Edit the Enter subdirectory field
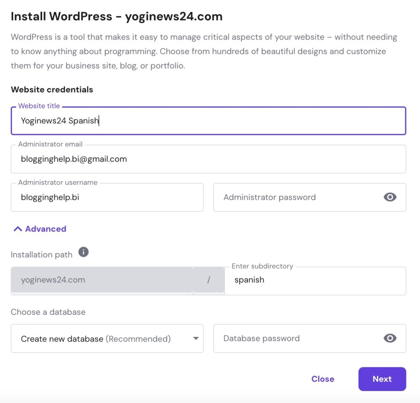The width and height of the screenshot is (420, 403). [315, 280]
